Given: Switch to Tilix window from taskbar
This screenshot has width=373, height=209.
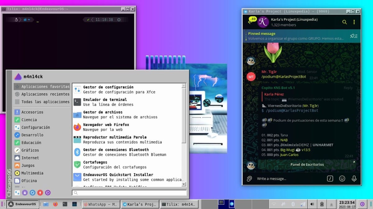Looking at the screenshot, I should click(179, 204).
